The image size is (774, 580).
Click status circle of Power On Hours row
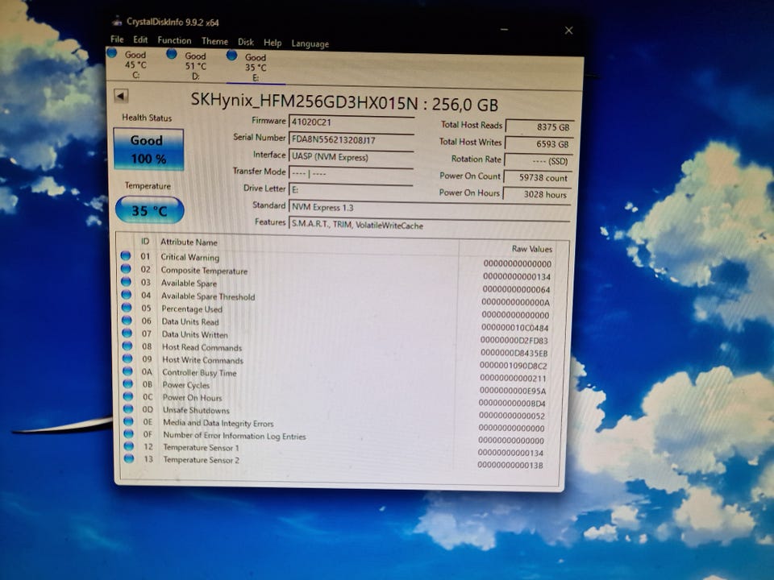128,396
